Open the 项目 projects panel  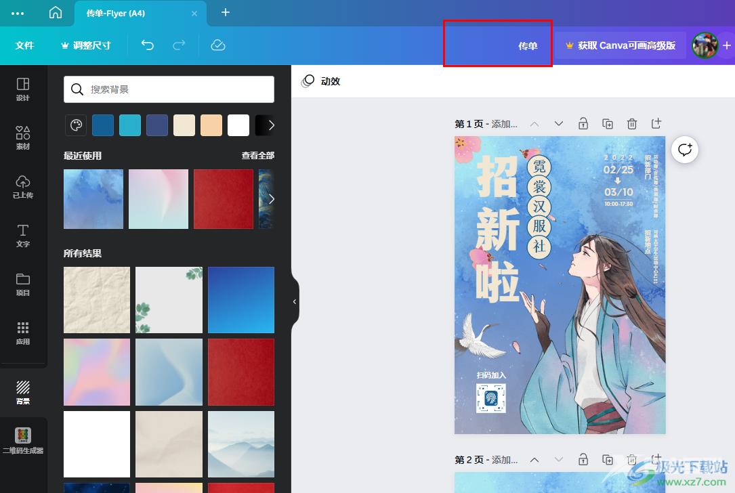(x=23, y=284)
